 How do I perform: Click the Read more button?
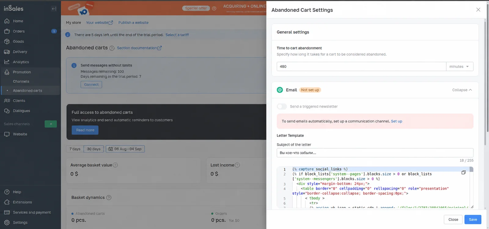click(85, 130)
